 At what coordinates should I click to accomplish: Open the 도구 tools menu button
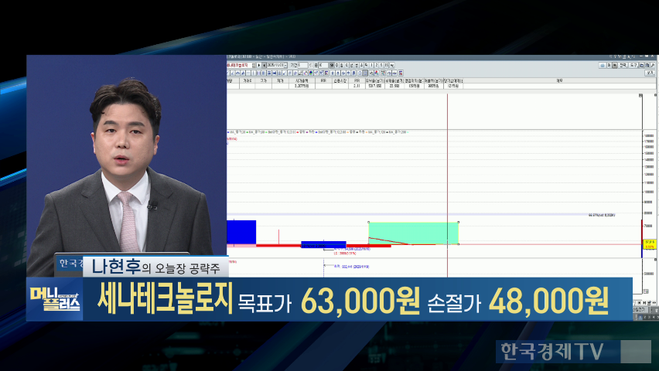pos(634,65)
